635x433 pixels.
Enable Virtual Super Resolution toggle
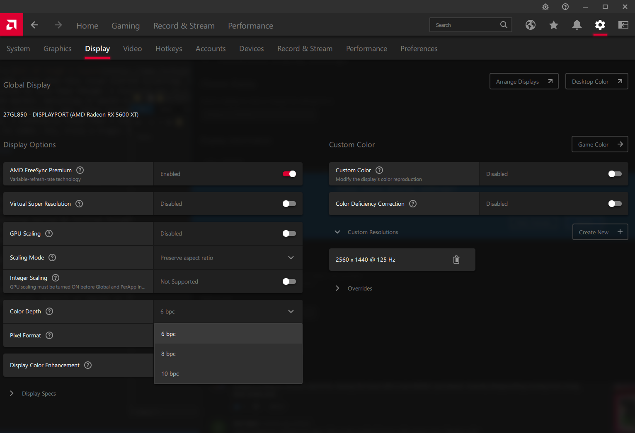(289, 204)
